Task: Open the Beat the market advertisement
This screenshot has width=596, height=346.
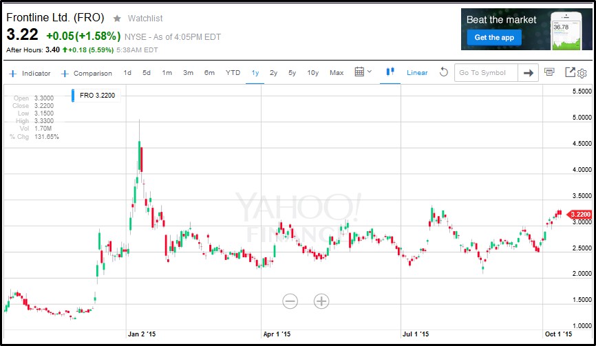Action: [x=526, y=30]
